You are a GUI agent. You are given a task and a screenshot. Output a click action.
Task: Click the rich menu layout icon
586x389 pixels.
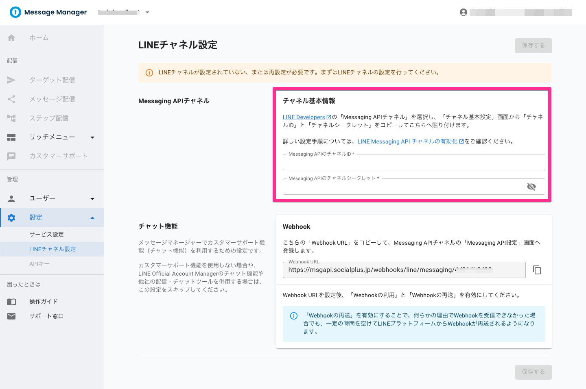pyautogui.click(x=11, y=137)
